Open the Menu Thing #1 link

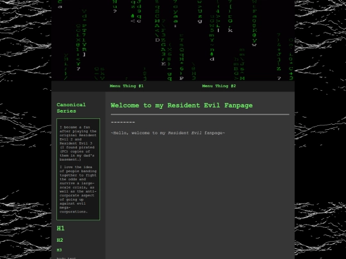127,86
